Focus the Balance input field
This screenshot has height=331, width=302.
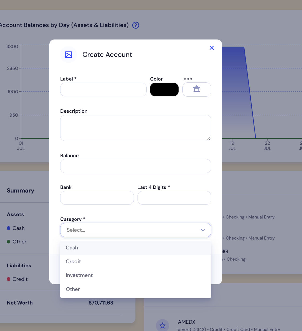tap(135, 166)
